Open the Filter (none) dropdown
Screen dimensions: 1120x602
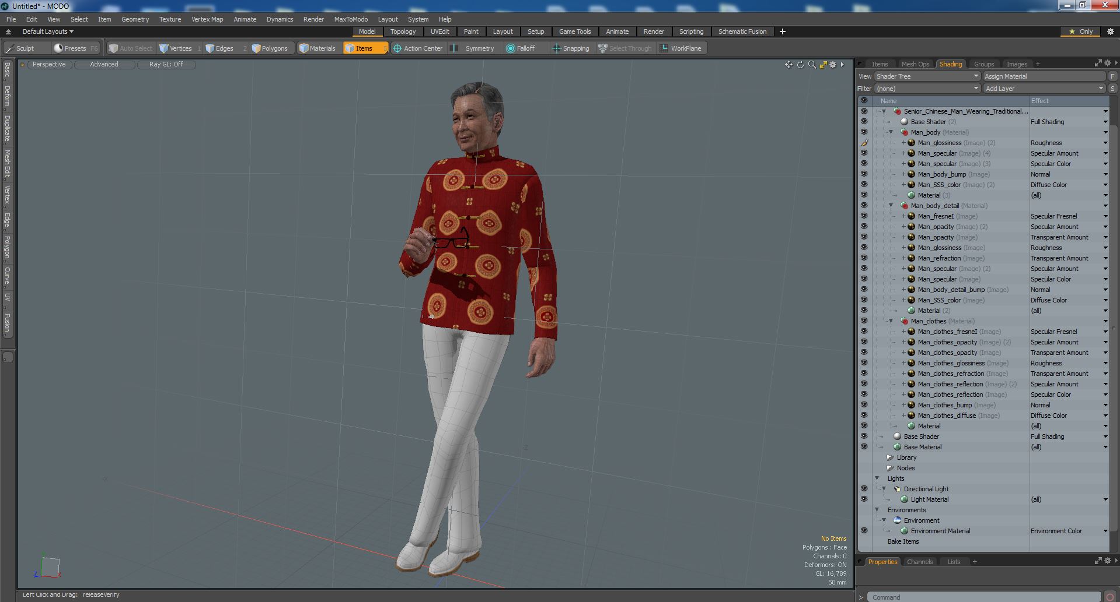point(927,89)
